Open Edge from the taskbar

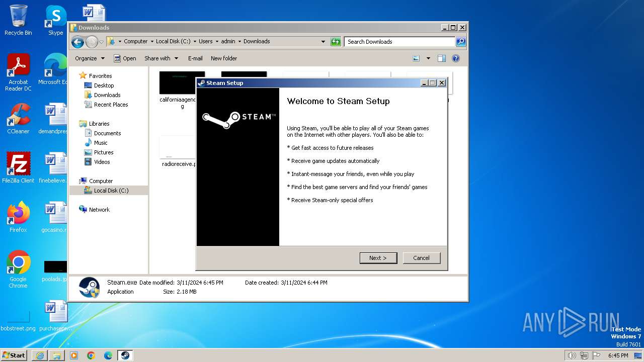click(x=108, y=355)
